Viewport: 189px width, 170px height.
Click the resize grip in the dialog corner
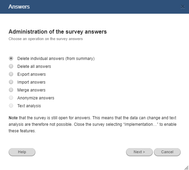pos(187,168)
